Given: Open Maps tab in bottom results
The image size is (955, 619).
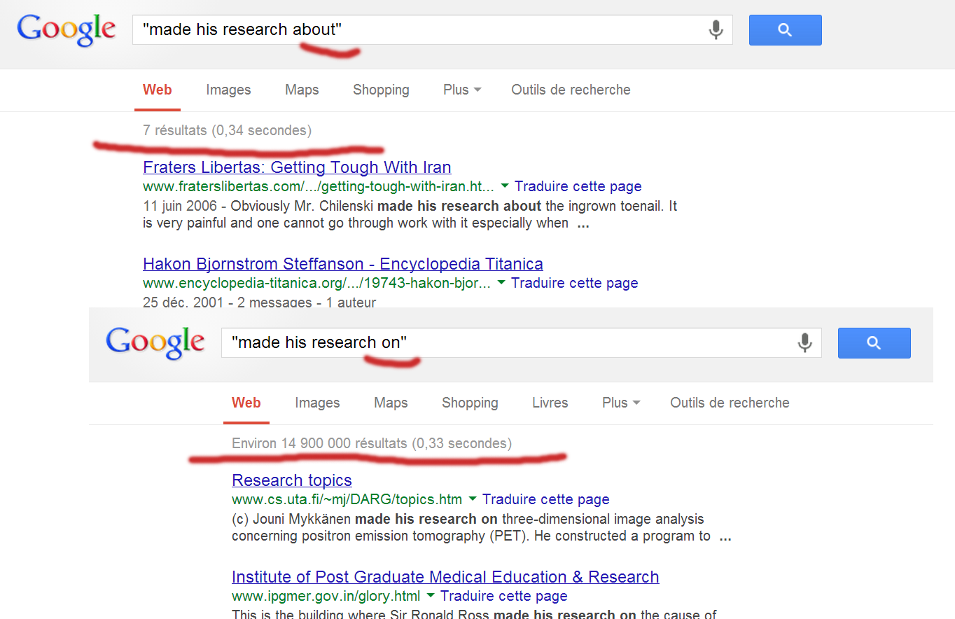Looking at the screenshot, I should 391,403.
